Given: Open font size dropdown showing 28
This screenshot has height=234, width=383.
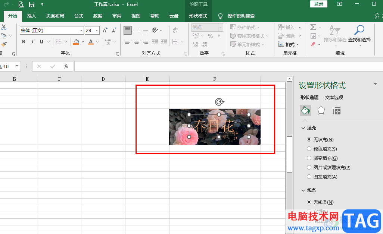Looking at the screenshot, I should click(x=97, y=31).
